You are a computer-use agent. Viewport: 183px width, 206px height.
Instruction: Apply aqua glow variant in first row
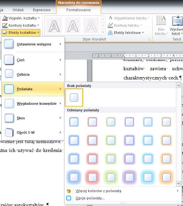coord(148,122)
